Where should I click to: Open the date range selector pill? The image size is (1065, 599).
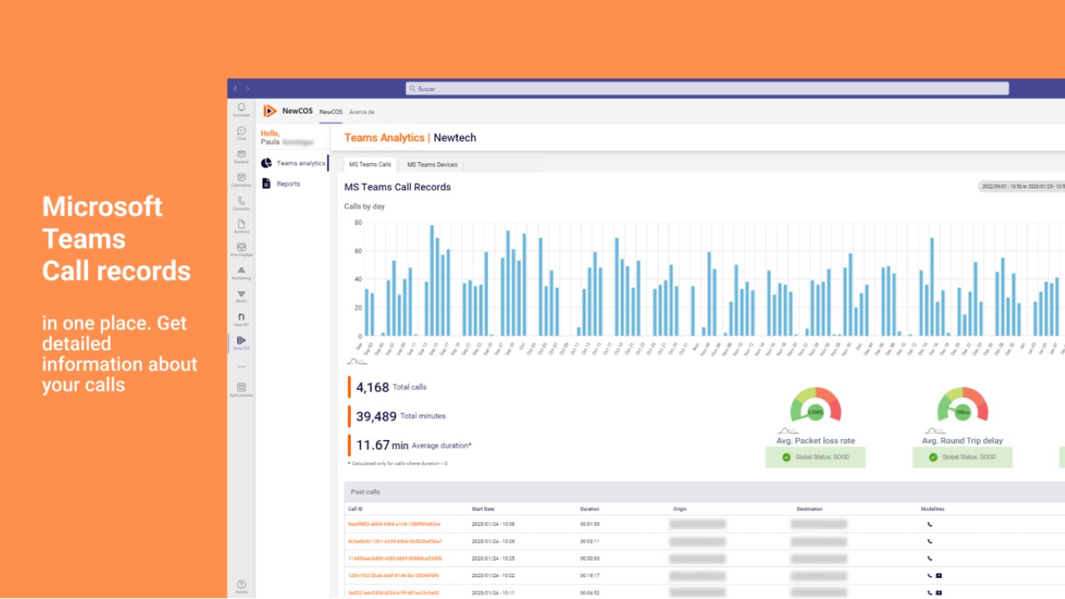[x=1021, y=186]
